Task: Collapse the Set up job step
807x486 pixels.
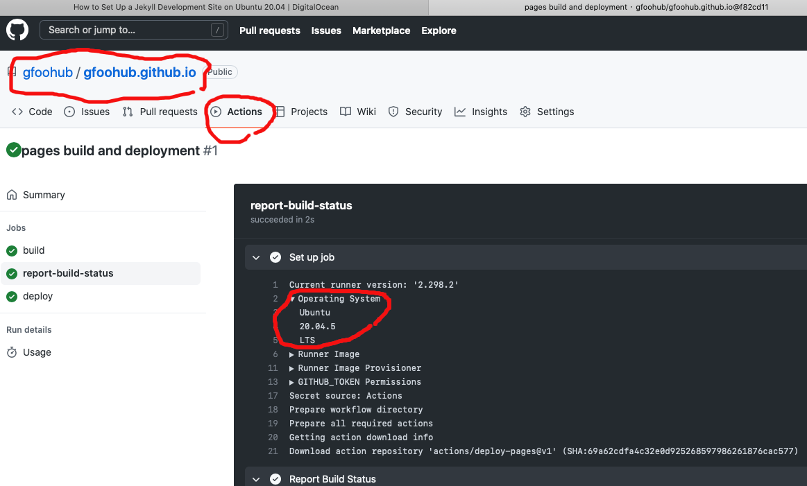Action: click(256, 257)
